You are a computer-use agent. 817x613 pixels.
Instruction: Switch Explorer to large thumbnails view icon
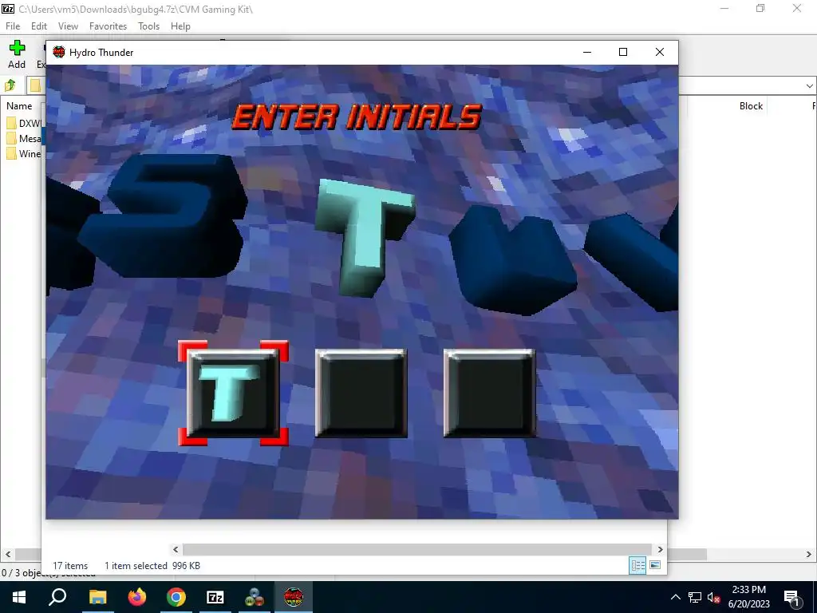655,565
